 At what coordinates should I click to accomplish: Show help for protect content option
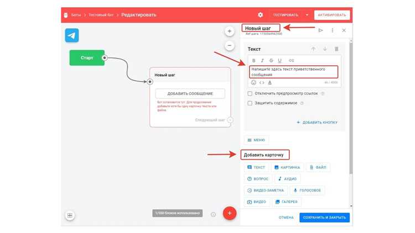point(302,103)
